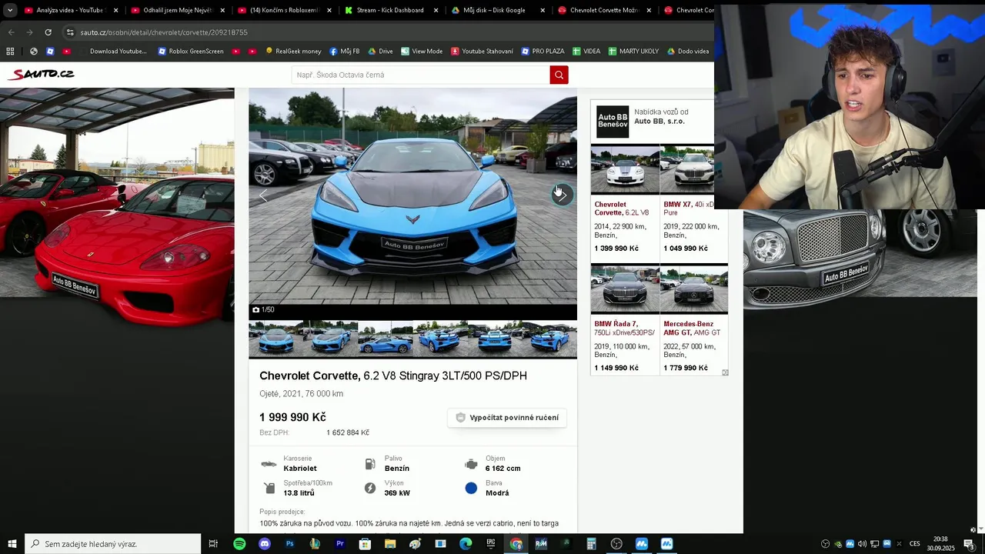Launch Spotify from the taskbar

[239, 544]
